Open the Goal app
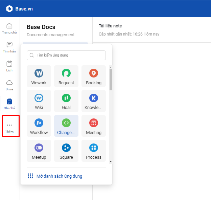Screen dimensions: 211x200 click(66, 101)
